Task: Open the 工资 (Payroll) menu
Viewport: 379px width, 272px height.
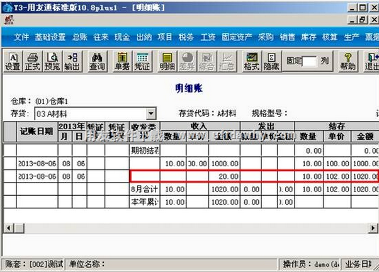Action: point(208,37)
